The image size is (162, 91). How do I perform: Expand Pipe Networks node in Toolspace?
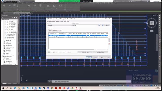coord(3,45)
